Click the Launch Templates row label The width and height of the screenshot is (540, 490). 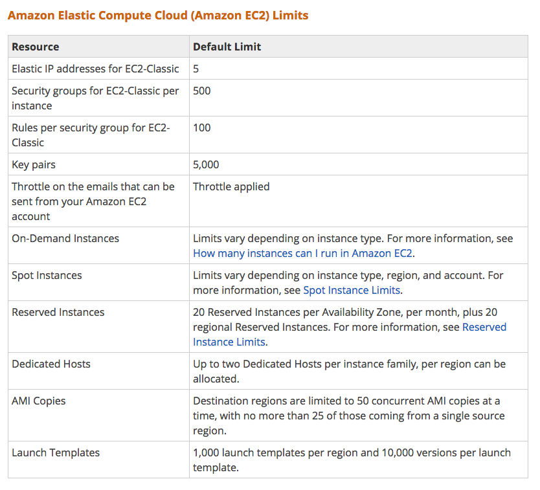click(x=56, y=452)
